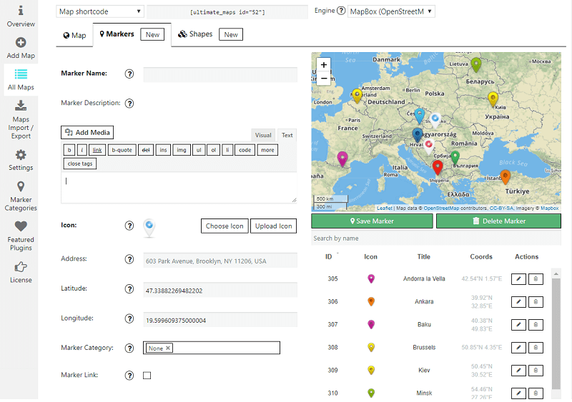Open the Marker Category selection field
The height and width of the screenshot is (402, 572).
[225, 348]
